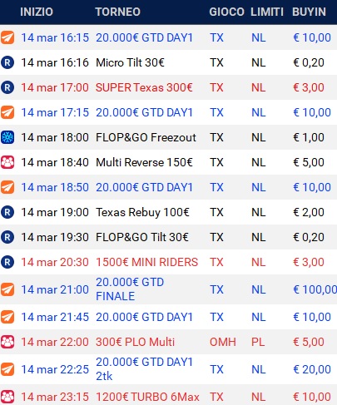The image size is (337, 405).
Task: Click R icon beside 1500€ MINI RIDERS
Action: [x=7, y=262]
